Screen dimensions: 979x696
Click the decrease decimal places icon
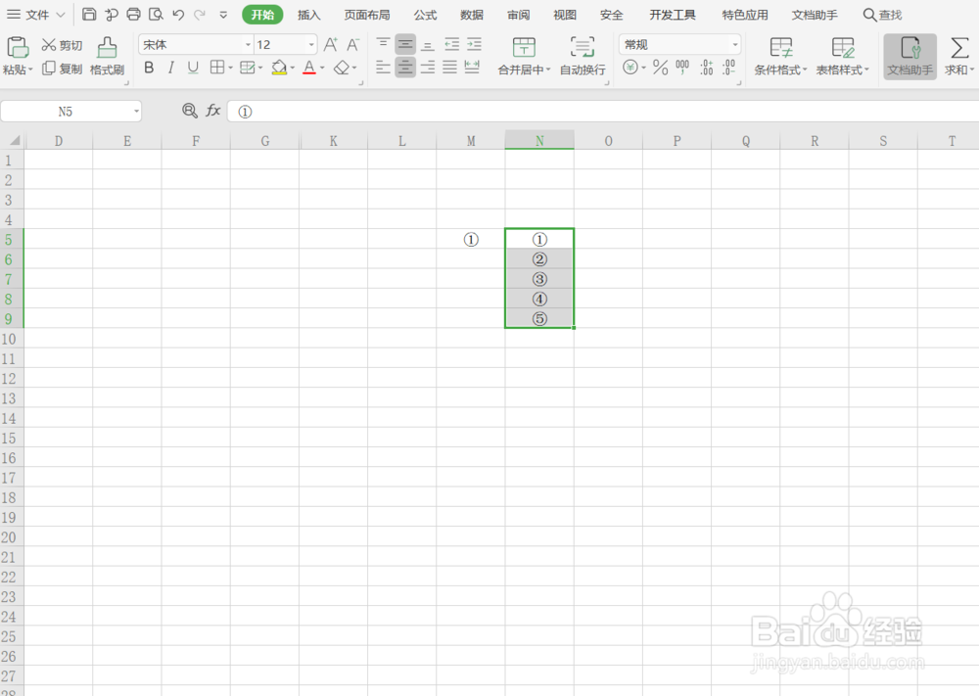[x=728, y=68]
